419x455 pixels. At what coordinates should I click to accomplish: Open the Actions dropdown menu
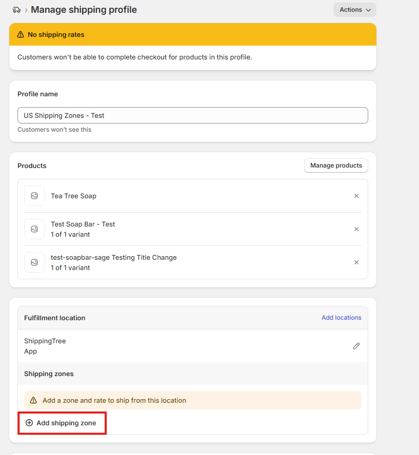(x=354, y=10)
